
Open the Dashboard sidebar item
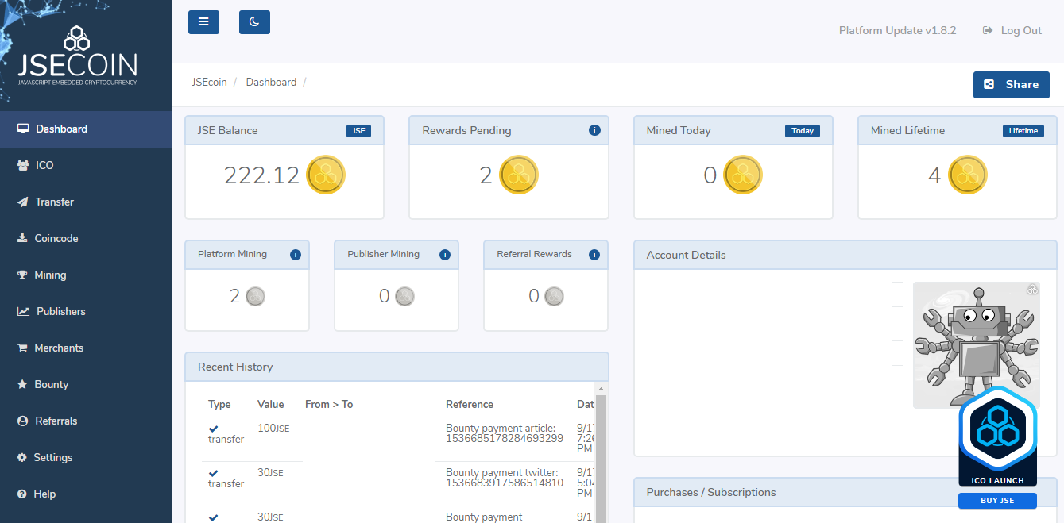(86, 129)
